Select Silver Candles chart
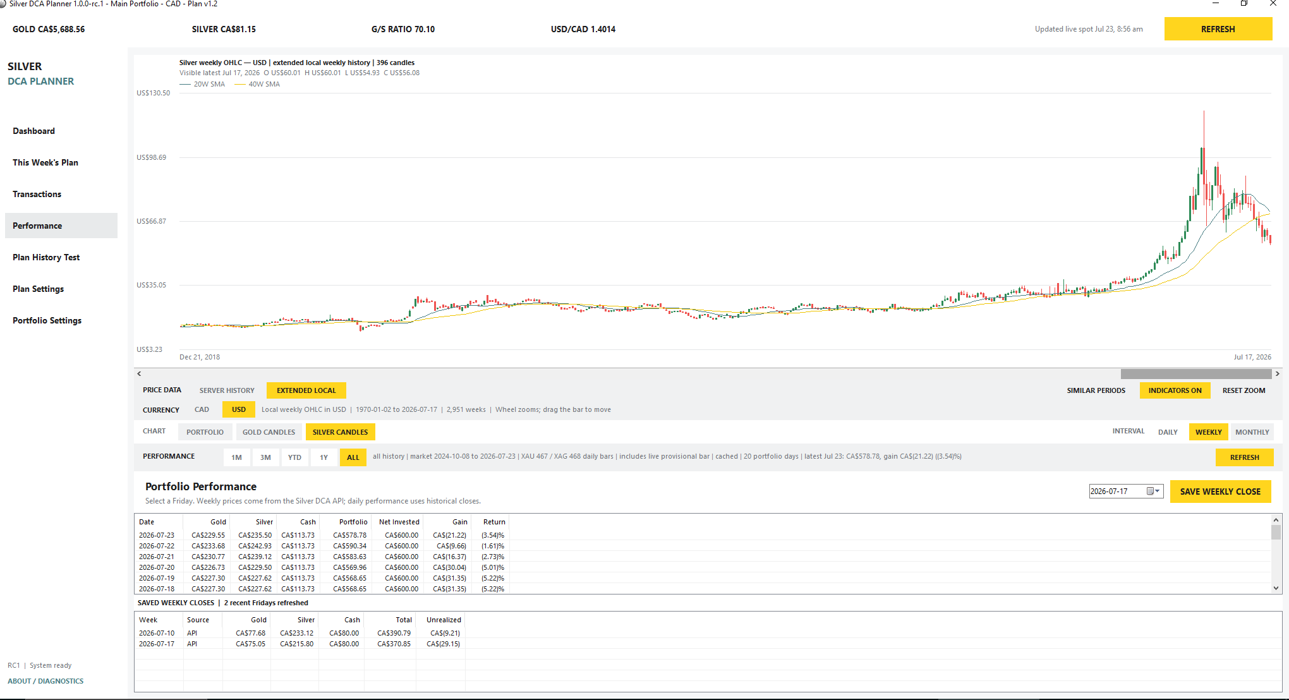Viewport: 1289px width, 700px height. (340, 432)
